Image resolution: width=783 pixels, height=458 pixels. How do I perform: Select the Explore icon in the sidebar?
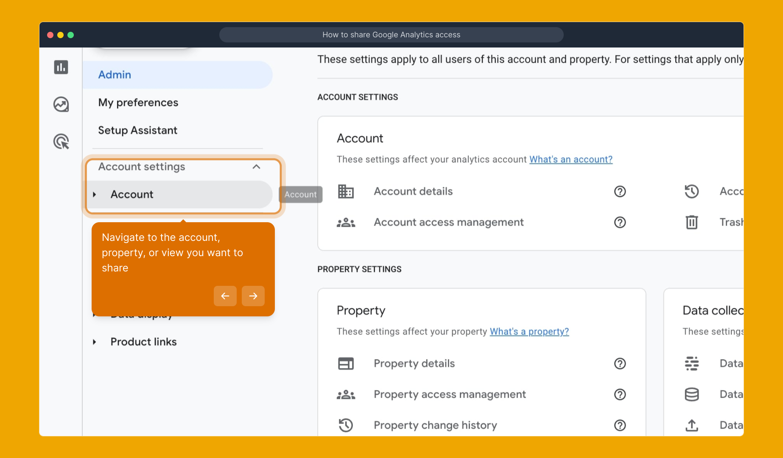[x=61, y=104]
